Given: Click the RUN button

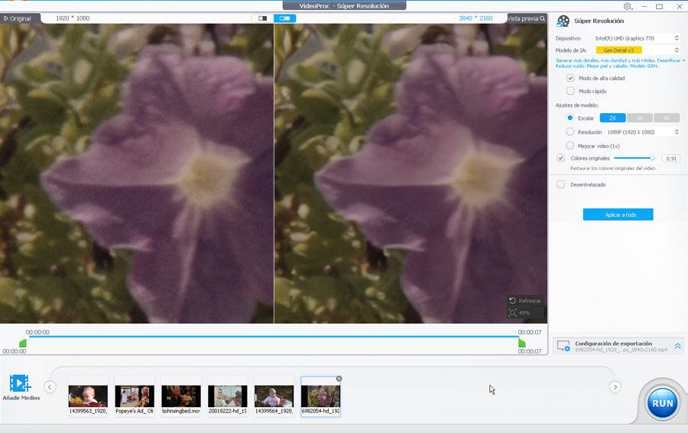Looking at the screenshot, I should pyautogui.click(x=662, y=403).
